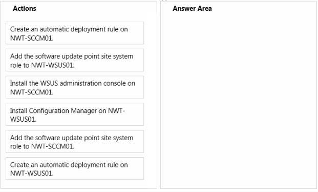
Task: Pick 'Install the WSUS administration console' action
Action: (x=75, y=87)
